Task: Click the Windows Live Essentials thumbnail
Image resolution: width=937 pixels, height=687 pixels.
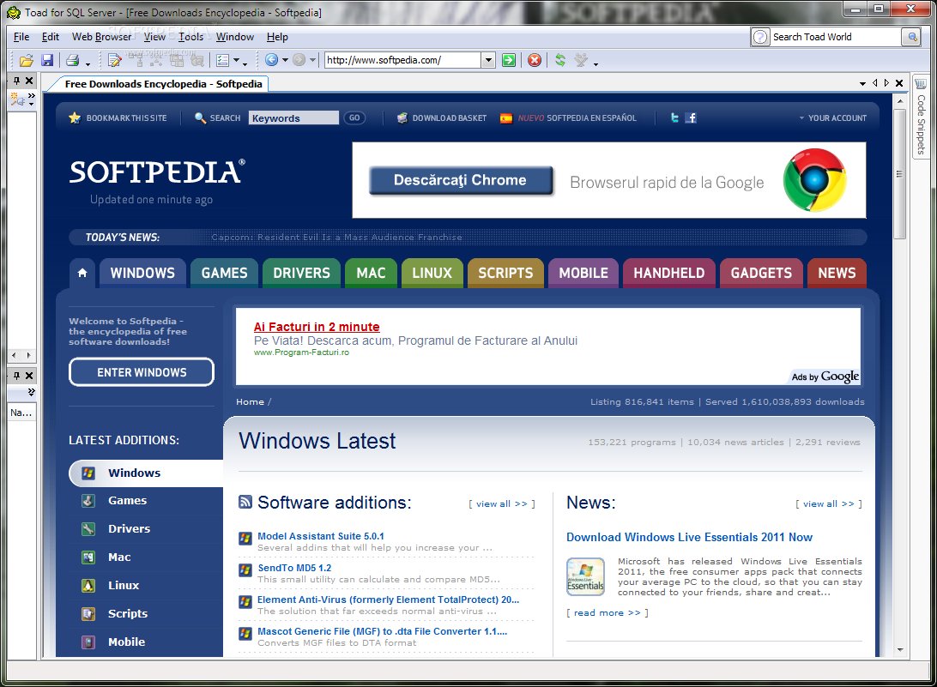Action: (585, 576)
